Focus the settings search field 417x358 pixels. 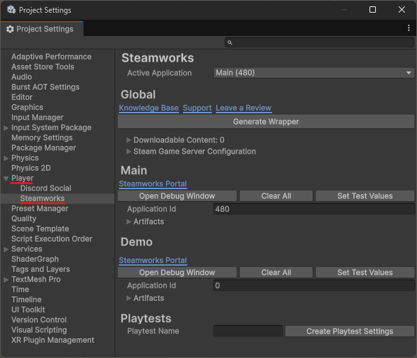(x=320, y=42)
